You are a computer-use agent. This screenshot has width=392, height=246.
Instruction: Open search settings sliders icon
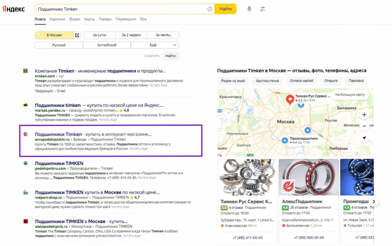coord(263,9)
